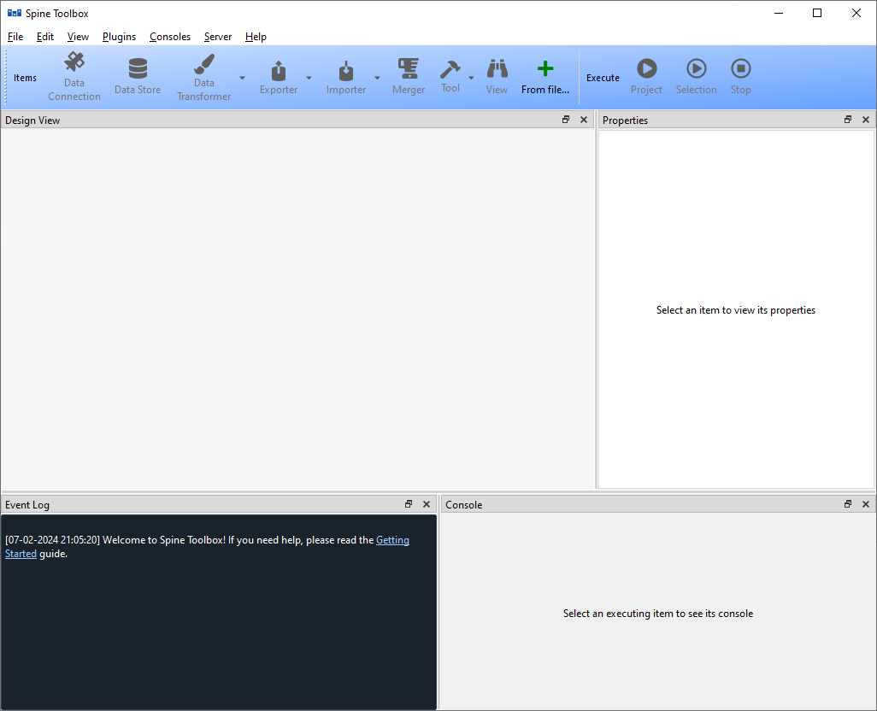Viewport: 877px width, 711px height.
Task: Open the Server menu
Action: click(218, 37)
